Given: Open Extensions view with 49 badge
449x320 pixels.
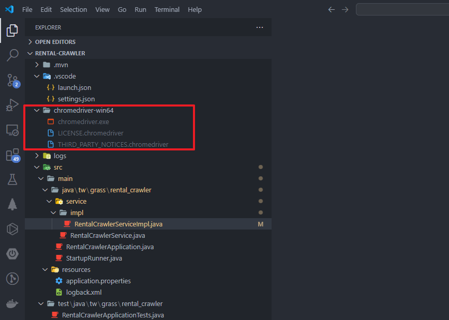Looking at the screenshot, I should pos(12,155).
